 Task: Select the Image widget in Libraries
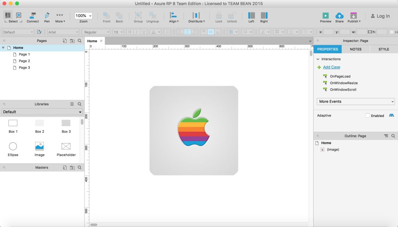(39, 149)
